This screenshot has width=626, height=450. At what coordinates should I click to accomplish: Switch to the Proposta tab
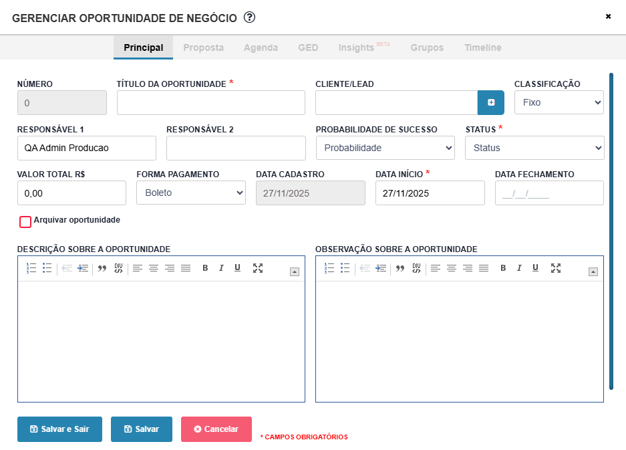[203, 47]
